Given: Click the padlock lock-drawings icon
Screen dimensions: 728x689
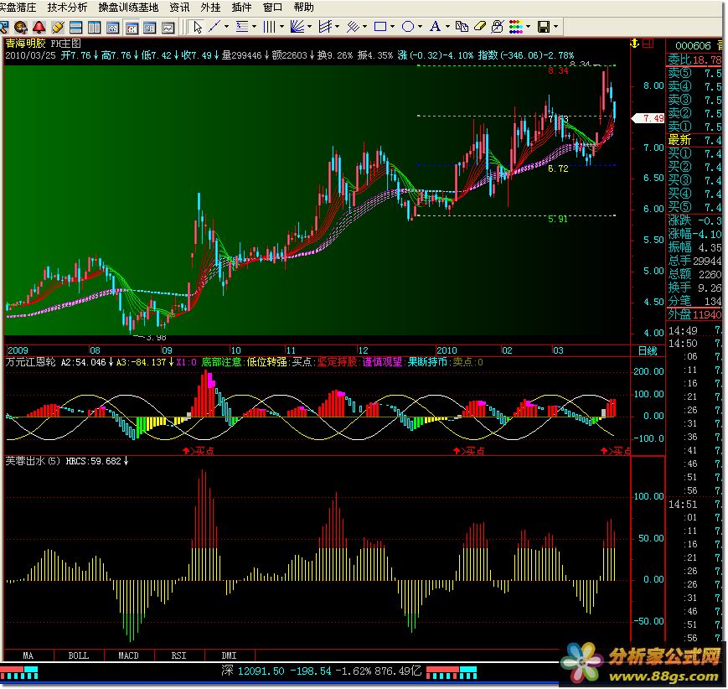Looking at the screenshot, I should coord(498,27).
